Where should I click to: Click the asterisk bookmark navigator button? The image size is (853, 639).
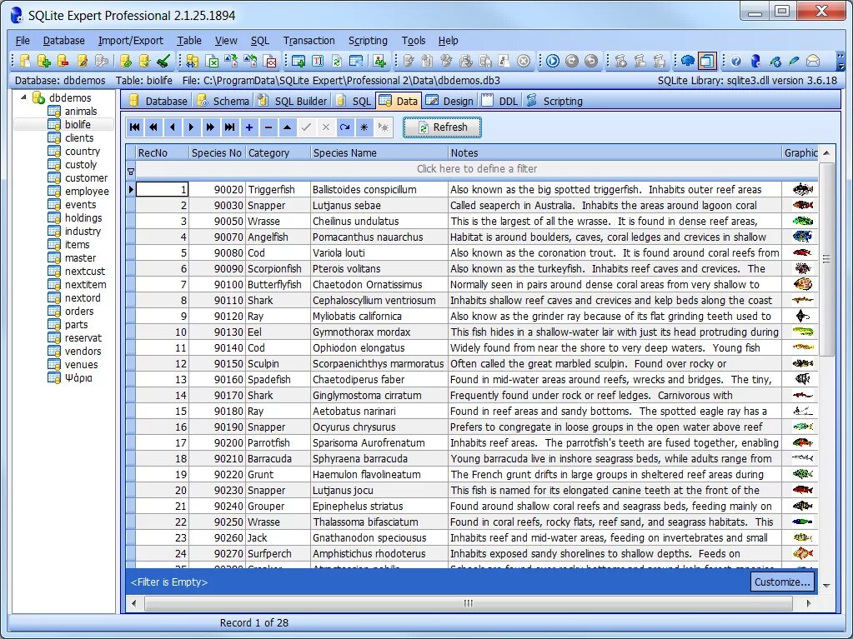pyautogui.click(x=364, y=127)
